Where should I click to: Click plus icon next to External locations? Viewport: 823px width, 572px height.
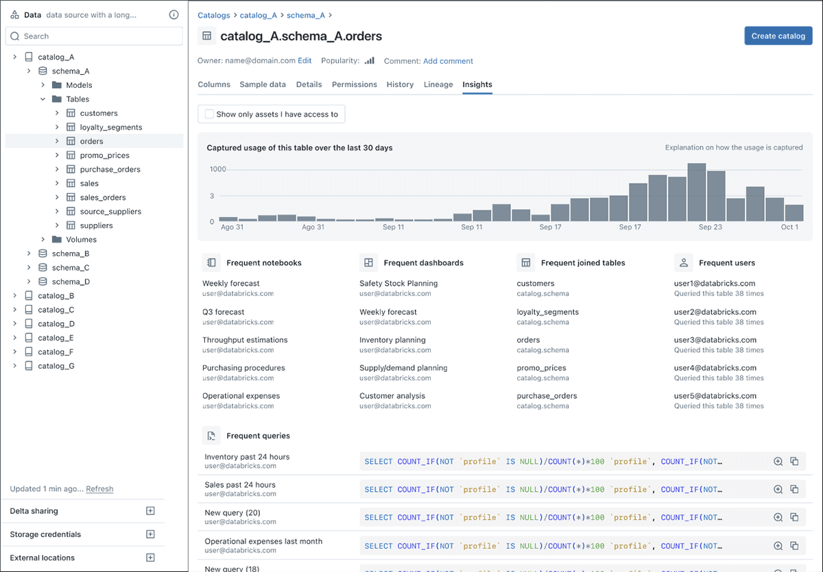[x=151, y=558]
